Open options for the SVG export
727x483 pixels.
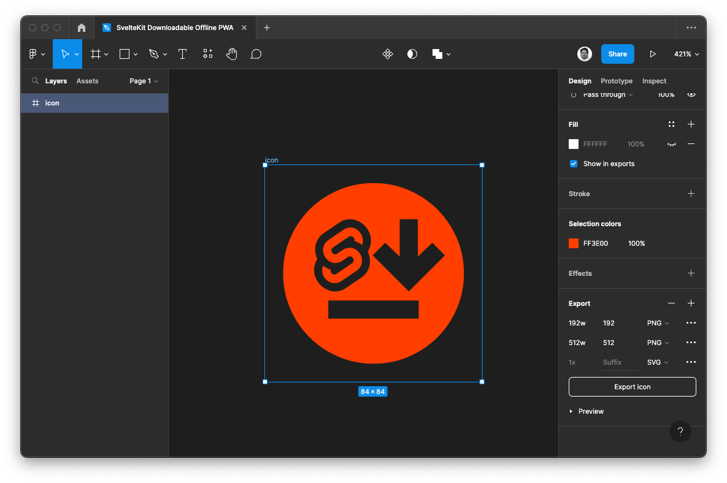pos(691,362)
